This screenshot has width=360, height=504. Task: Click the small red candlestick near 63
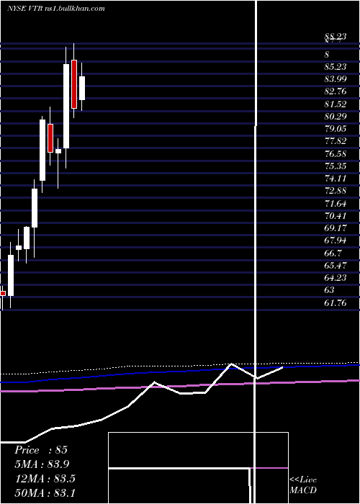pos(3,293)
